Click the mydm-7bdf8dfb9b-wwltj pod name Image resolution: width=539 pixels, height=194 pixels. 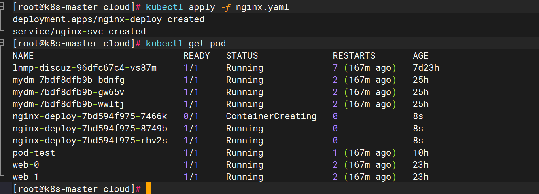pos(68,104)
